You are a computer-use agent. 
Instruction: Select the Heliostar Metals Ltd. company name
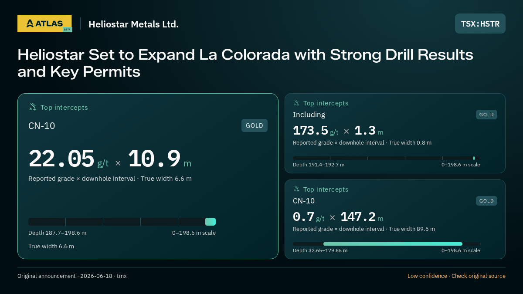point(133,24)
